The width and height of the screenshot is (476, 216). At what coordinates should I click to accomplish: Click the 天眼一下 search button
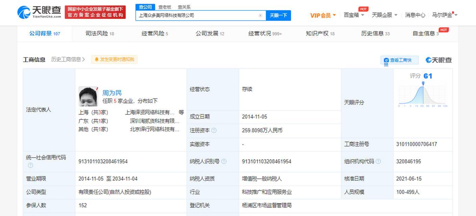click(278, 16)
